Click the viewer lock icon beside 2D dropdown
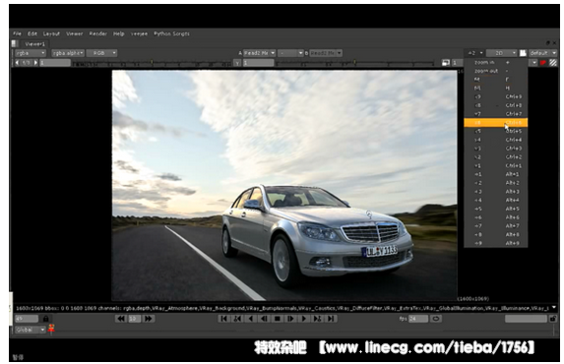 tap(523, 53)
